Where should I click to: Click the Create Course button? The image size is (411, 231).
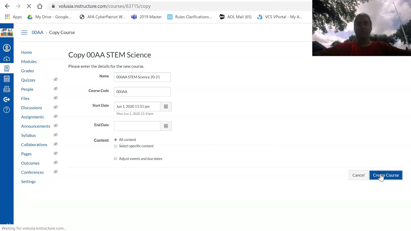click(x=386, y=175)
